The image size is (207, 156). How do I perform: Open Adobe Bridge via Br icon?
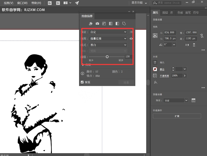point(50,3)
